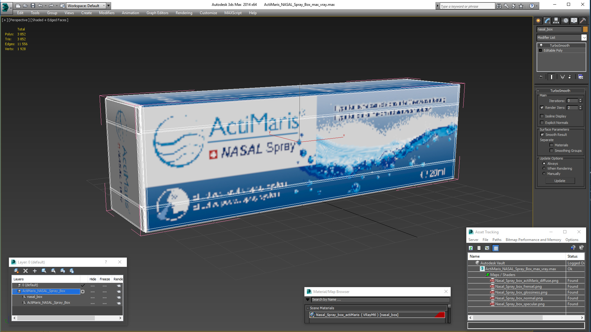Click Freeze/Unfreeze All Layers icon

72,271
